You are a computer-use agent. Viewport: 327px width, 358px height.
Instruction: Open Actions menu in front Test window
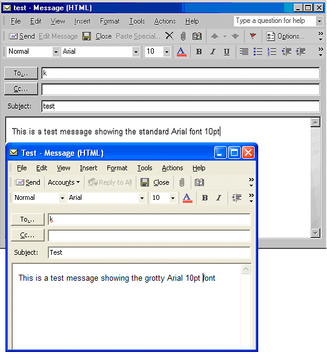pos(173,168)
